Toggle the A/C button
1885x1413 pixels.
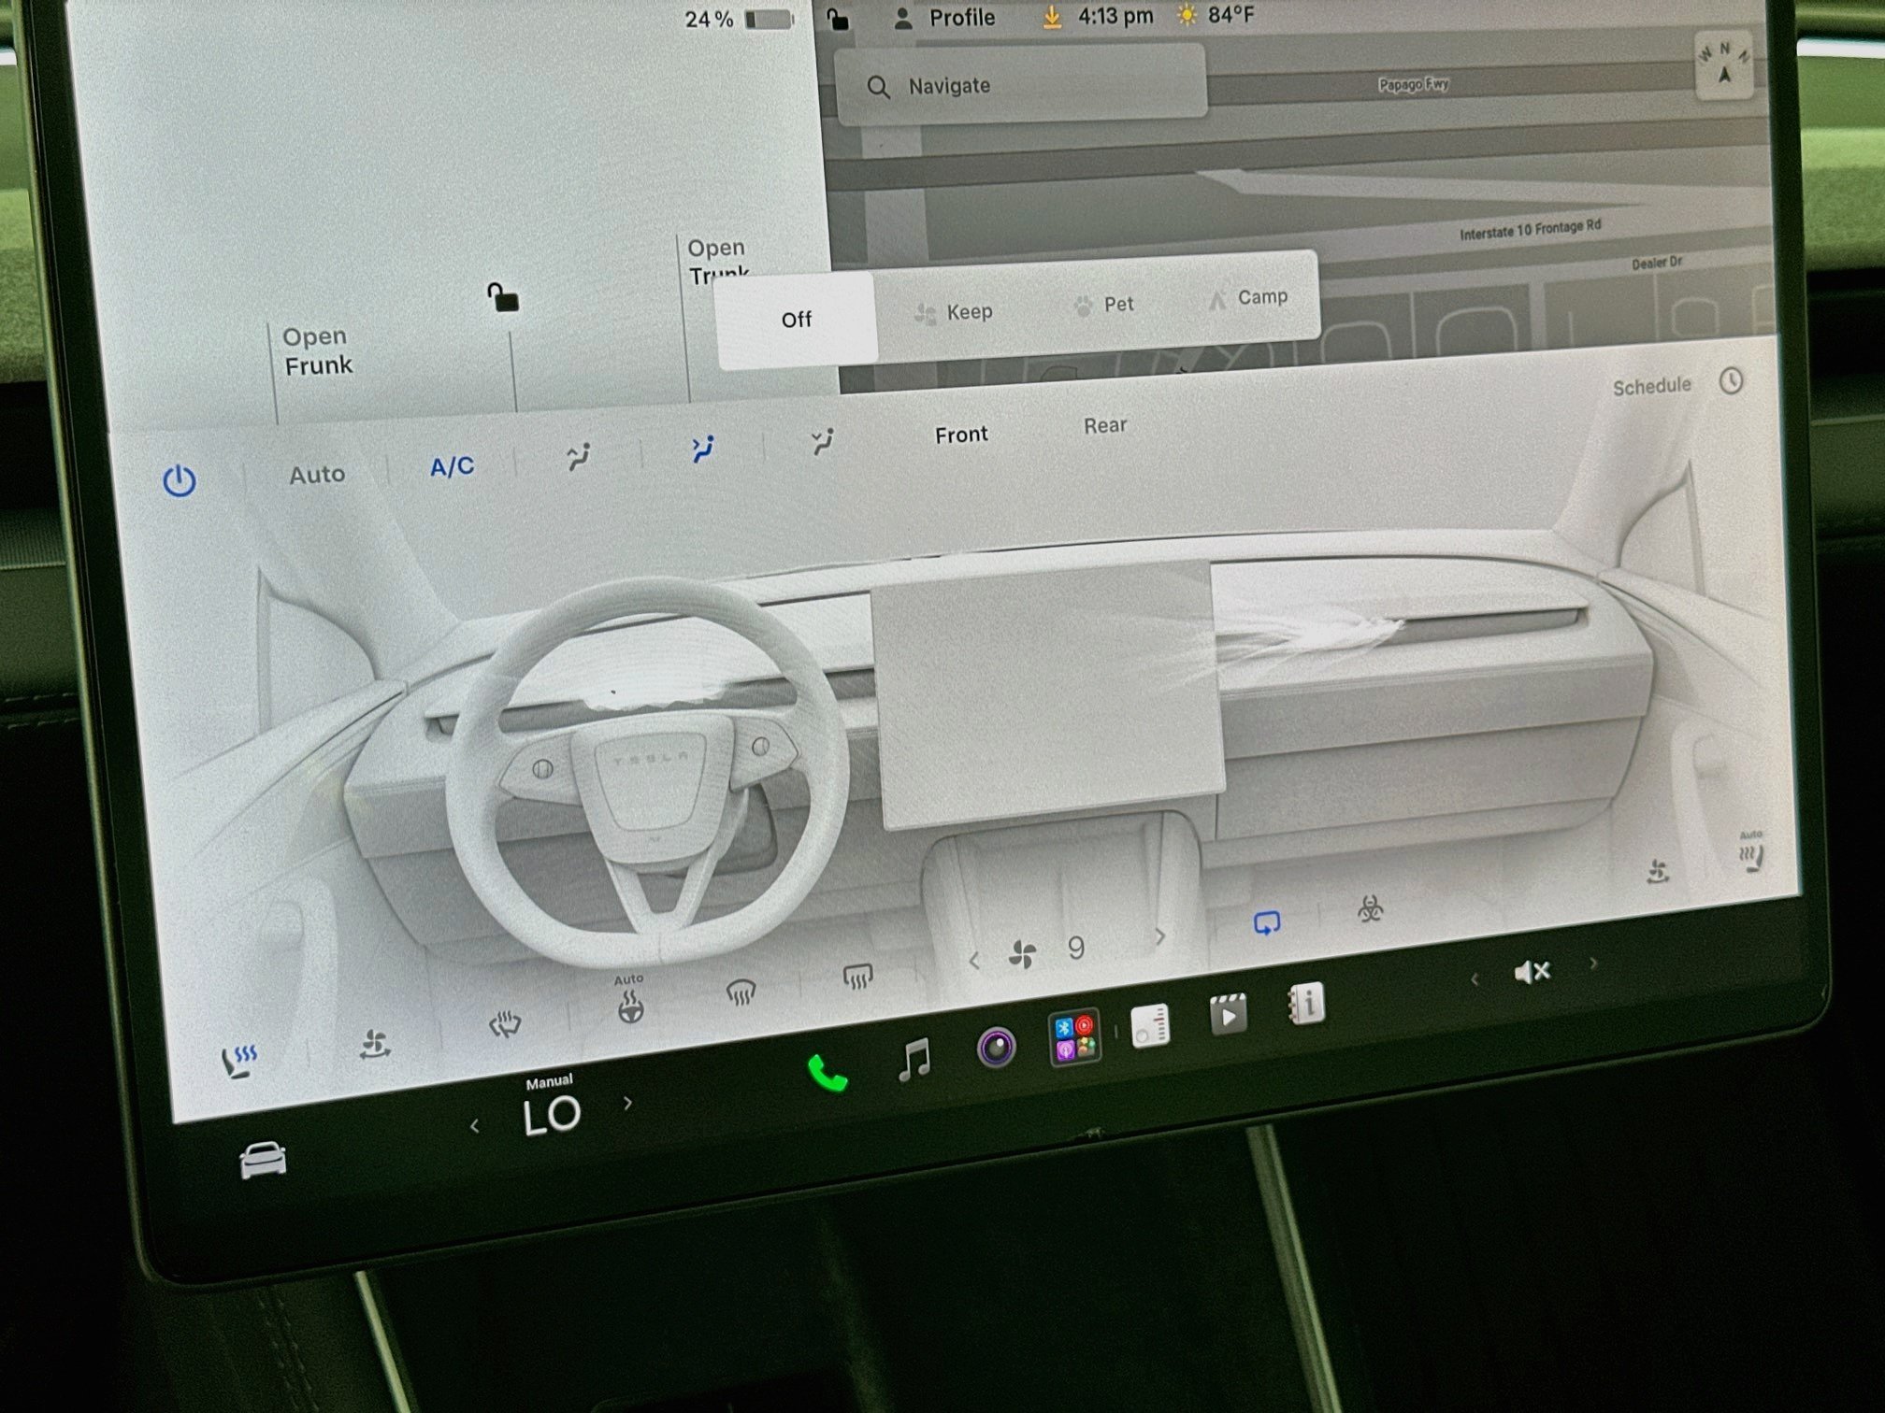(x=452, y=466)
